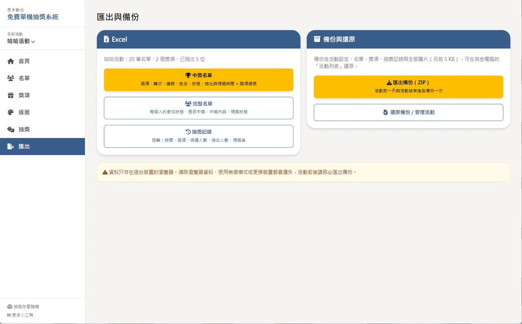Image resolution: width=522 pixels, height=324 pixels.
Task: Click the 匯出與備份 page heading
Action: (118, 17)
